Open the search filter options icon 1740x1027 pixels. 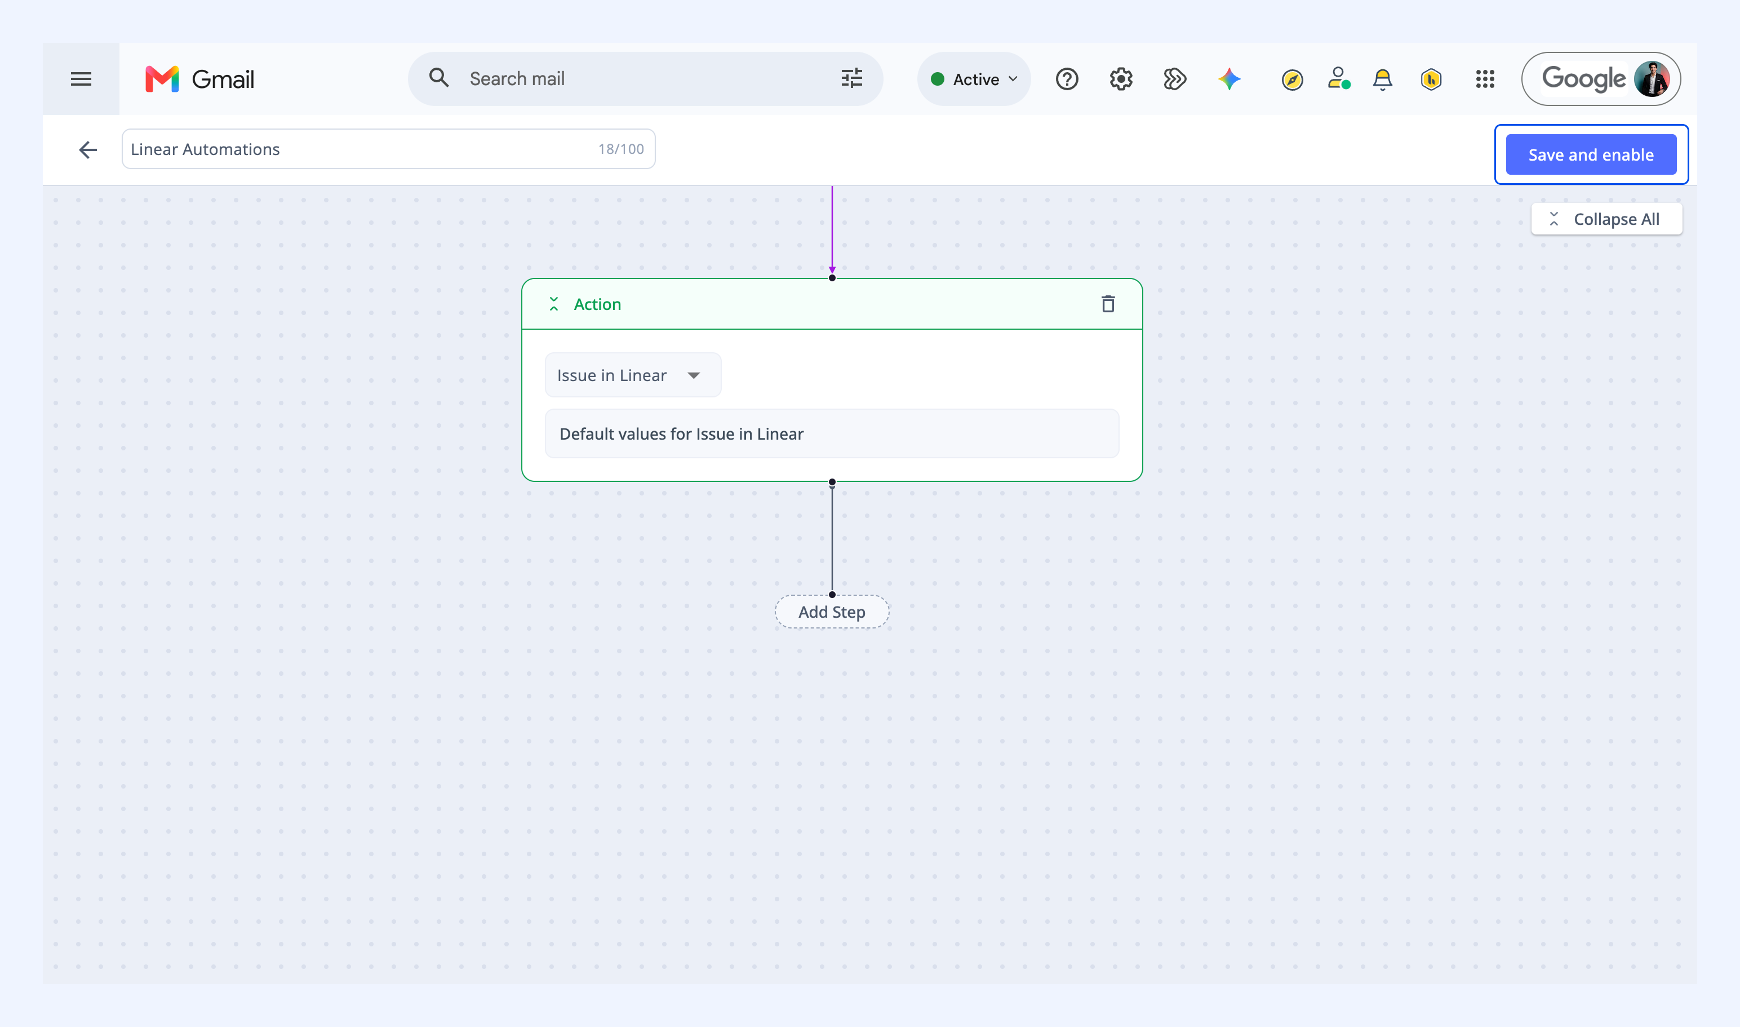click(x=851, y=78)
